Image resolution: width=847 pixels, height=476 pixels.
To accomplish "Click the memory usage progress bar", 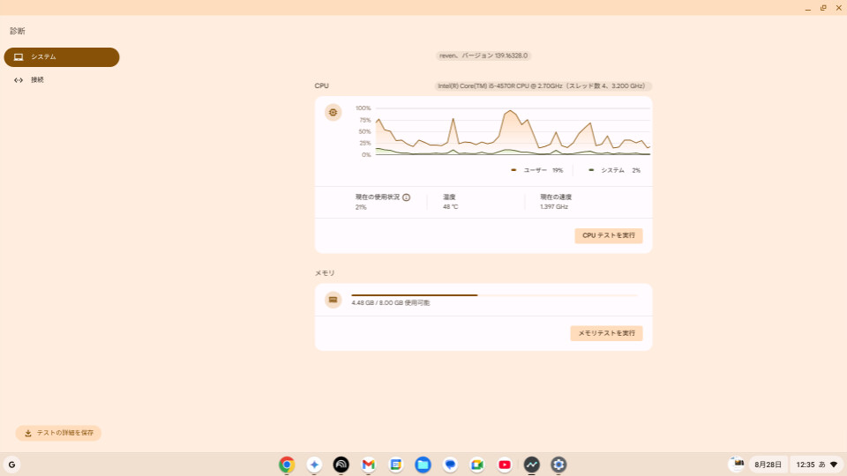I will 494,295.
